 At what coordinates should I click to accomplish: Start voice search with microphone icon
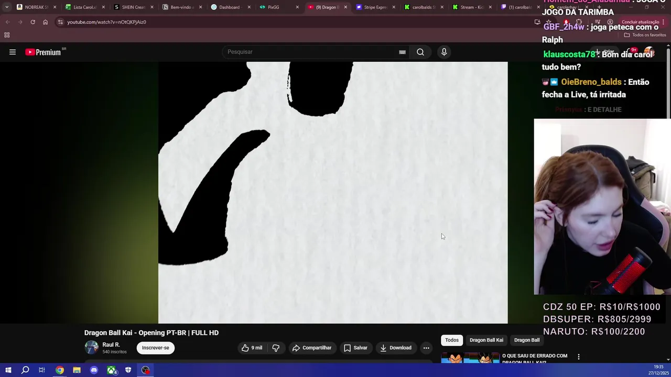(444, 52)
